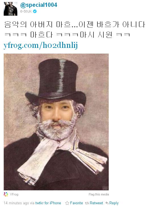Click the Reply arrow icon
Image resolution: width=148 pixels, height=206 pixels.
pyautogui.click(x=107, y=203)
